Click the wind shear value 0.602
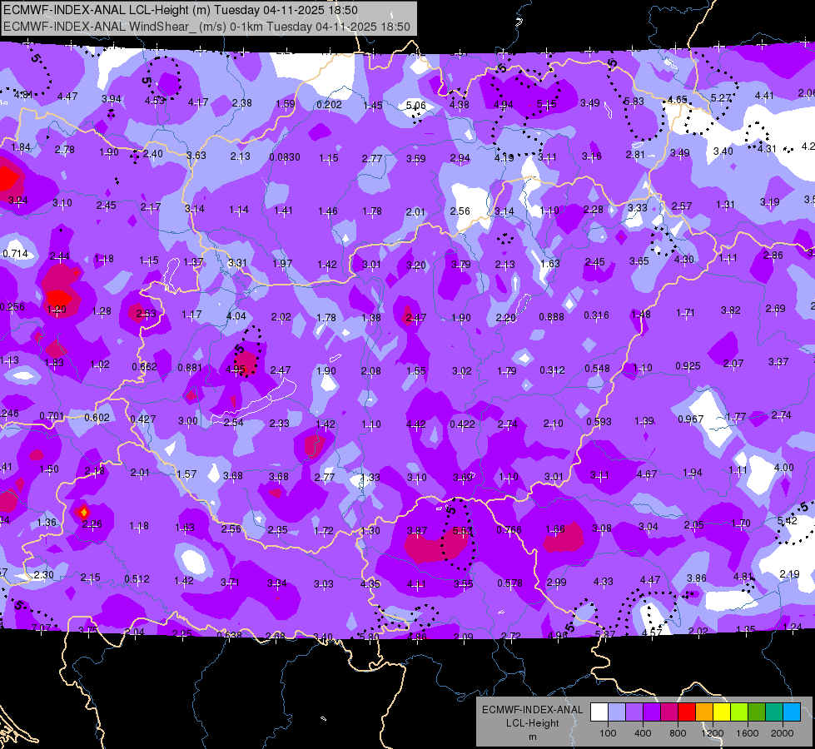Image resolution: width=815 pixels, height=749 pixels. pos(97,418)
